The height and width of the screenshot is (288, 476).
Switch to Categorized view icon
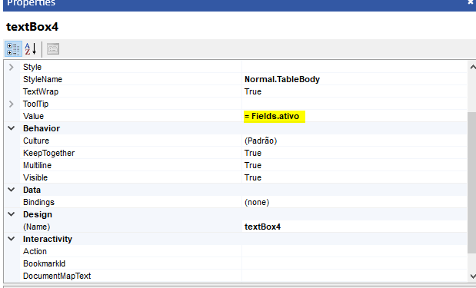click(x=13, y=49)
